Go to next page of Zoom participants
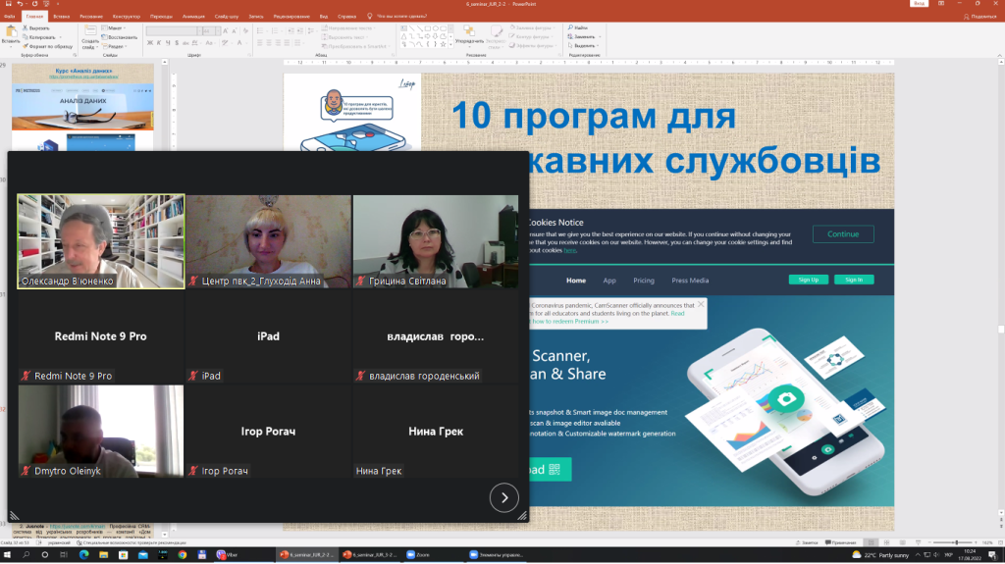This screenshot has width=1005, height=564. [x=503, y=497]
